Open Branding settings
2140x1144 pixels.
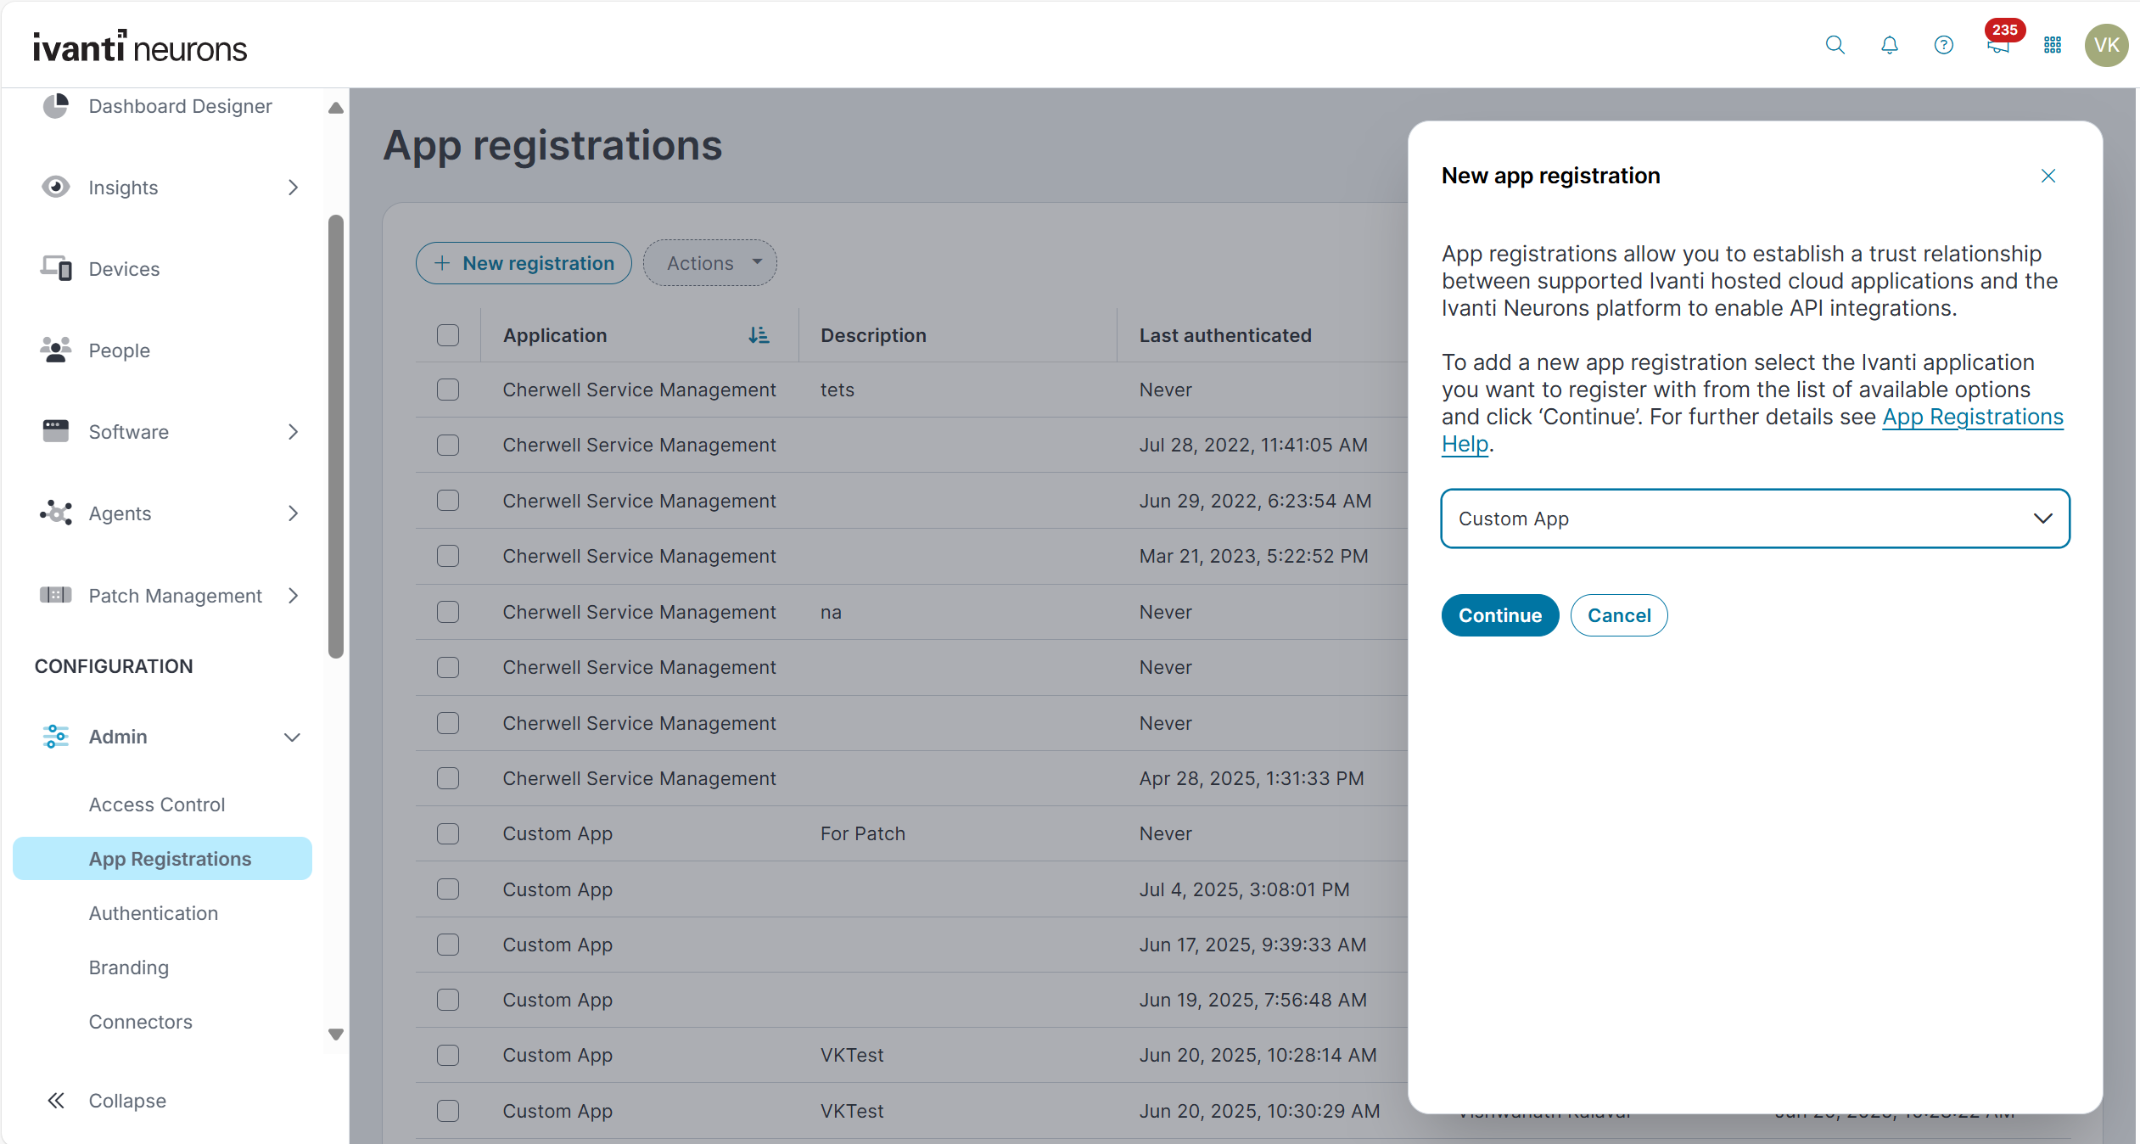coord(129,967)
